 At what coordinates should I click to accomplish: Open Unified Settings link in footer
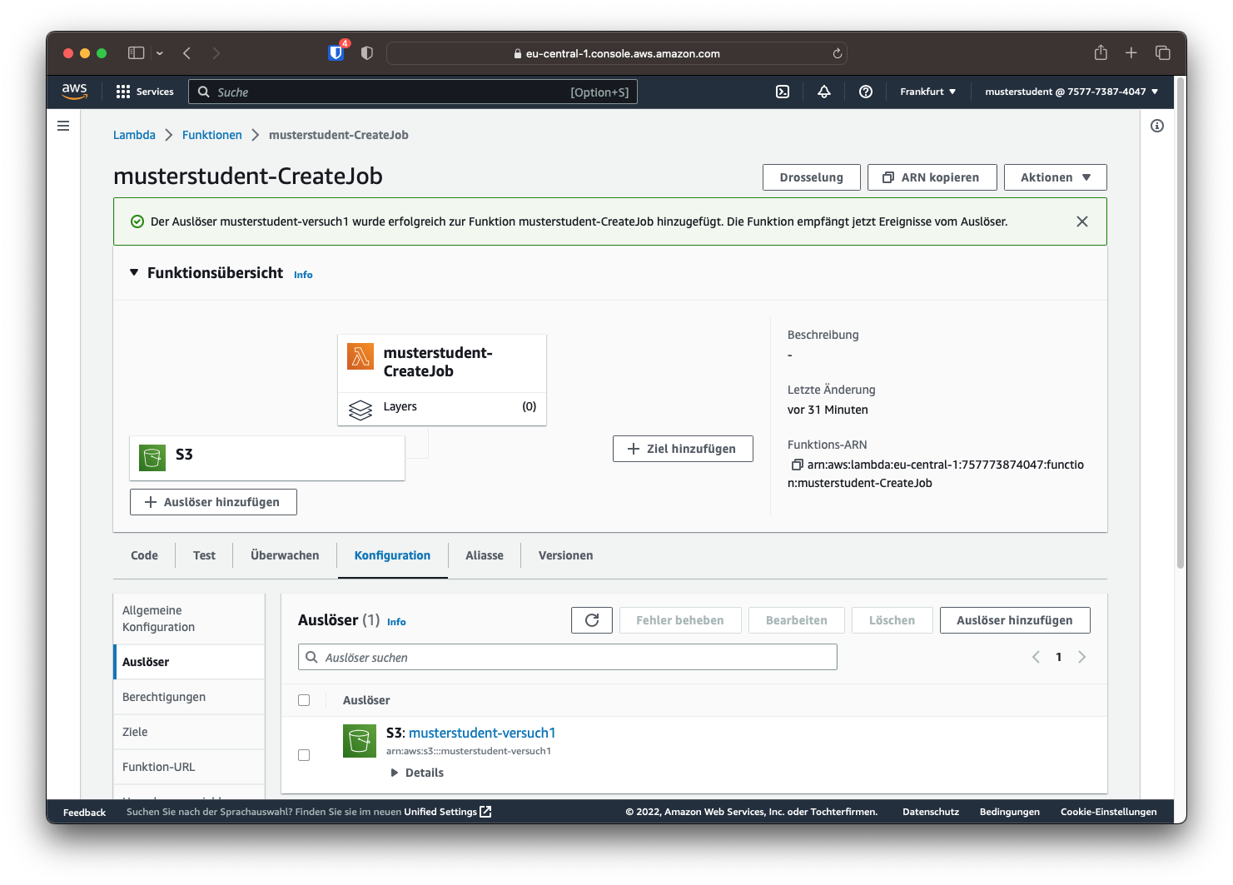448,812
